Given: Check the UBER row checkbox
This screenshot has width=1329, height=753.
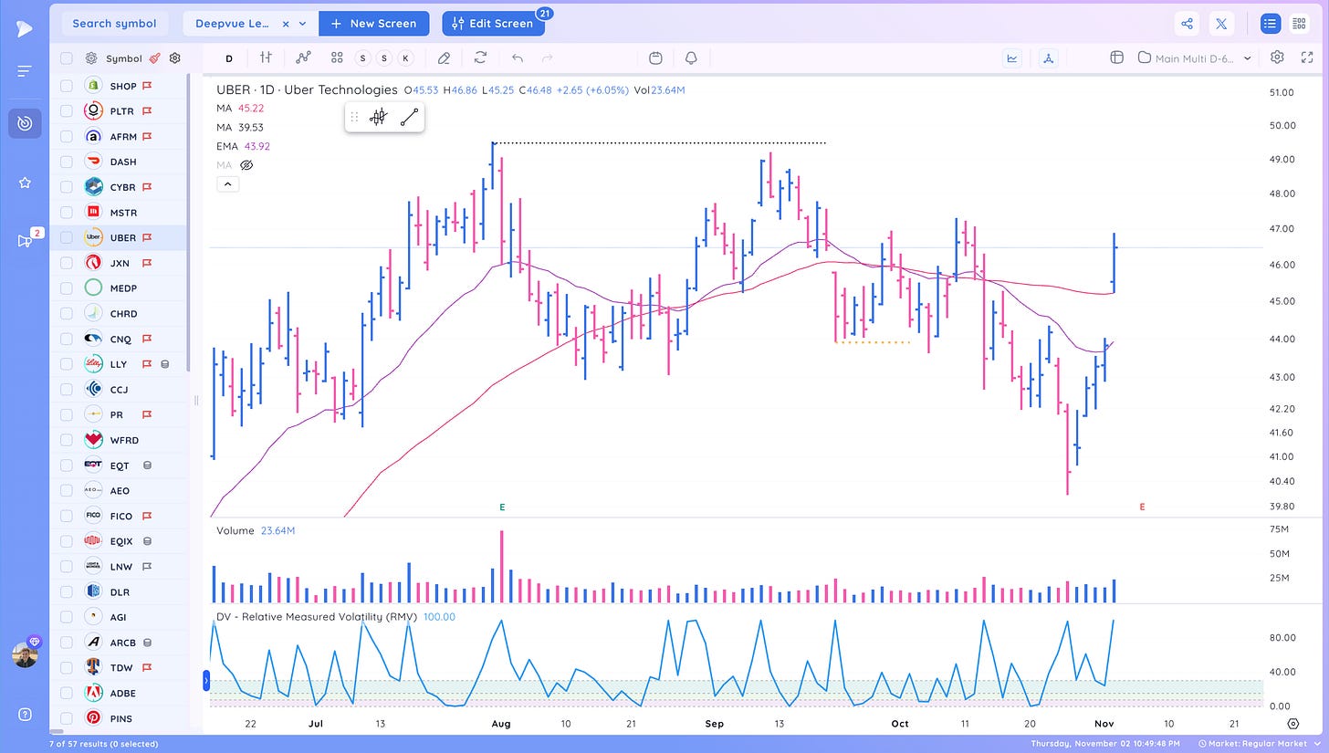Looking at the screenshot, I should tap(67, 237).
